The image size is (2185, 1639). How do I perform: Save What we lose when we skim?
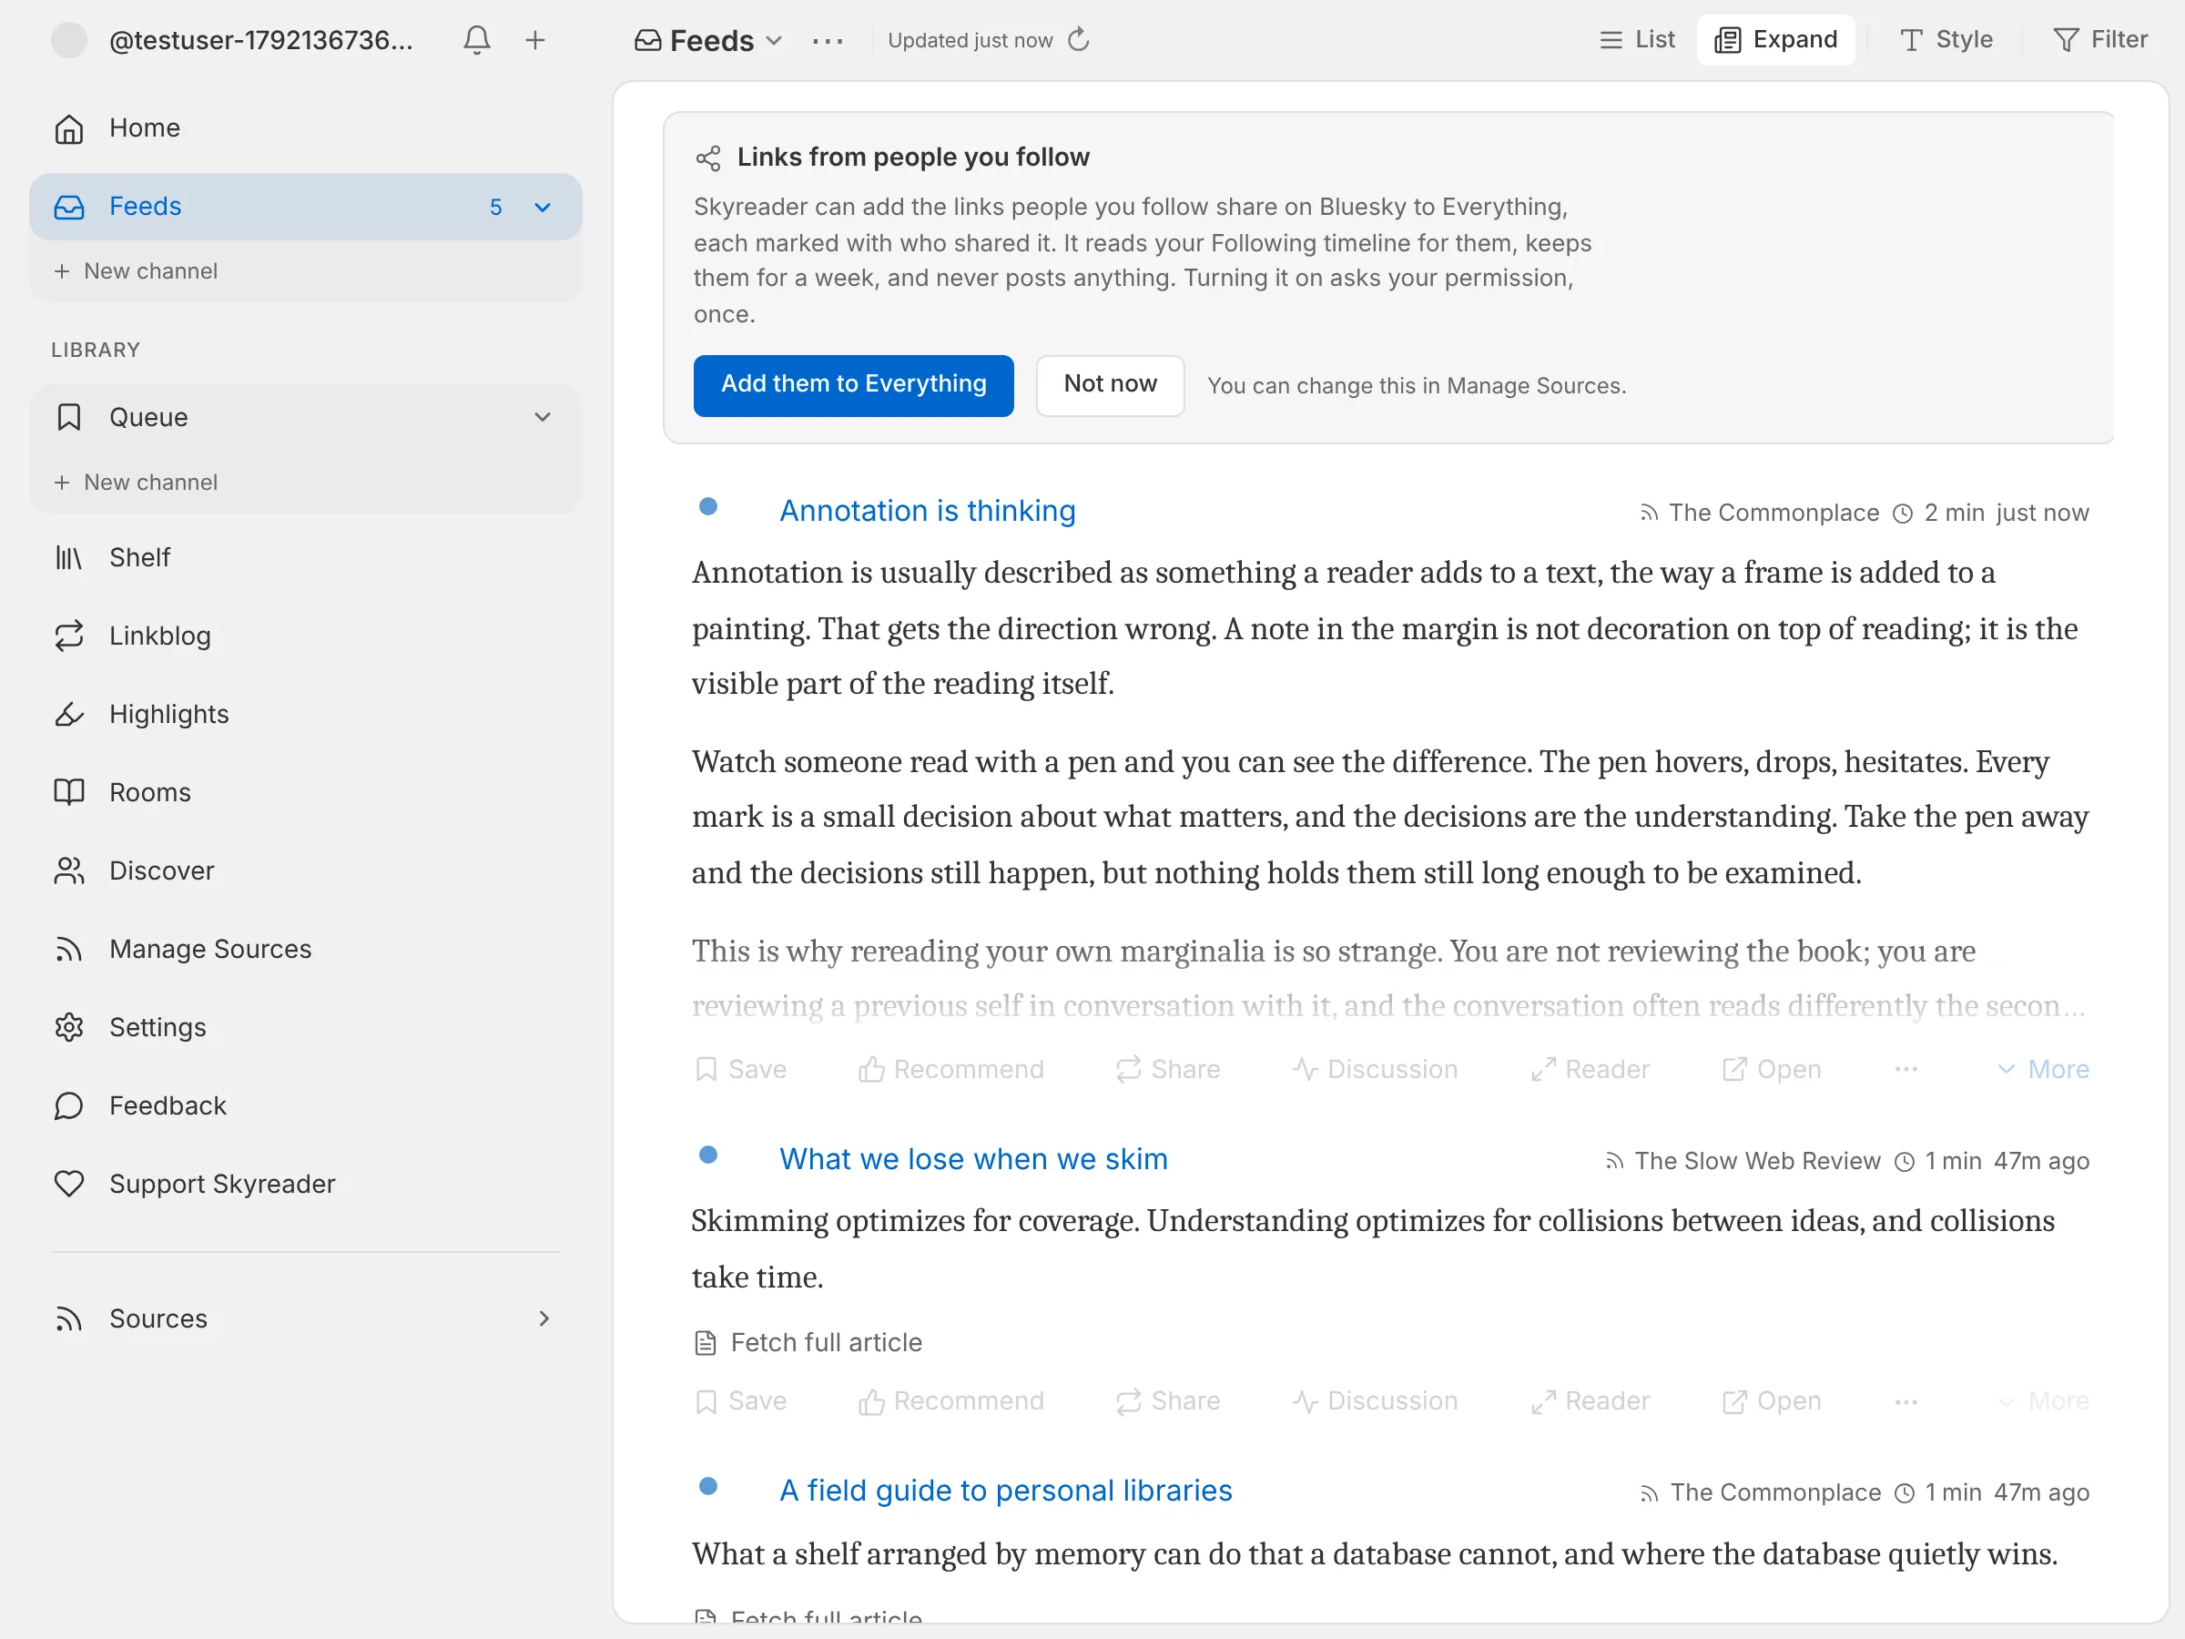coord(740,1401)
